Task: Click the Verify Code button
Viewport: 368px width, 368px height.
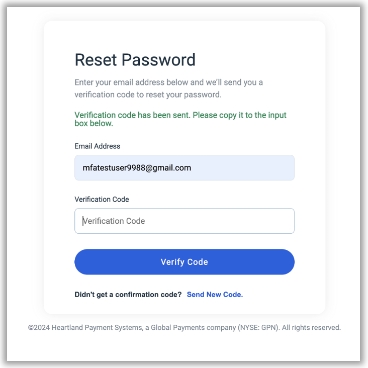Action: tap(184, 262)
